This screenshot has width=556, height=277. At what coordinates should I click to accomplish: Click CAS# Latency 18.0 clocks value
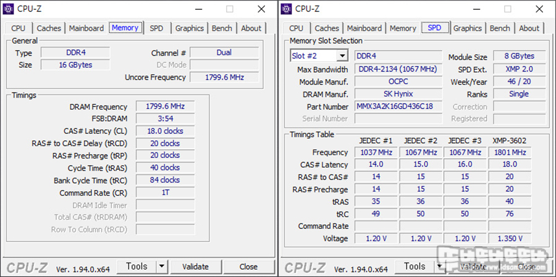(x=165, y=131)
